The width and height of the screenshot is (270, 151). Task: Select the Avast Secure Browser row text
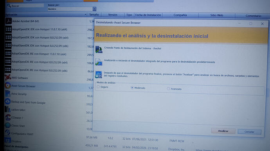coord(23,86)
